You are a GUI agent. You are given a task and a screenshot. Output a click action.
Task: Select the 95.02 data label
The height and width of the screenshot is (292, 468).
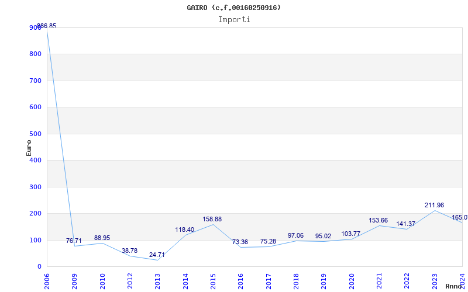(324, 237)
